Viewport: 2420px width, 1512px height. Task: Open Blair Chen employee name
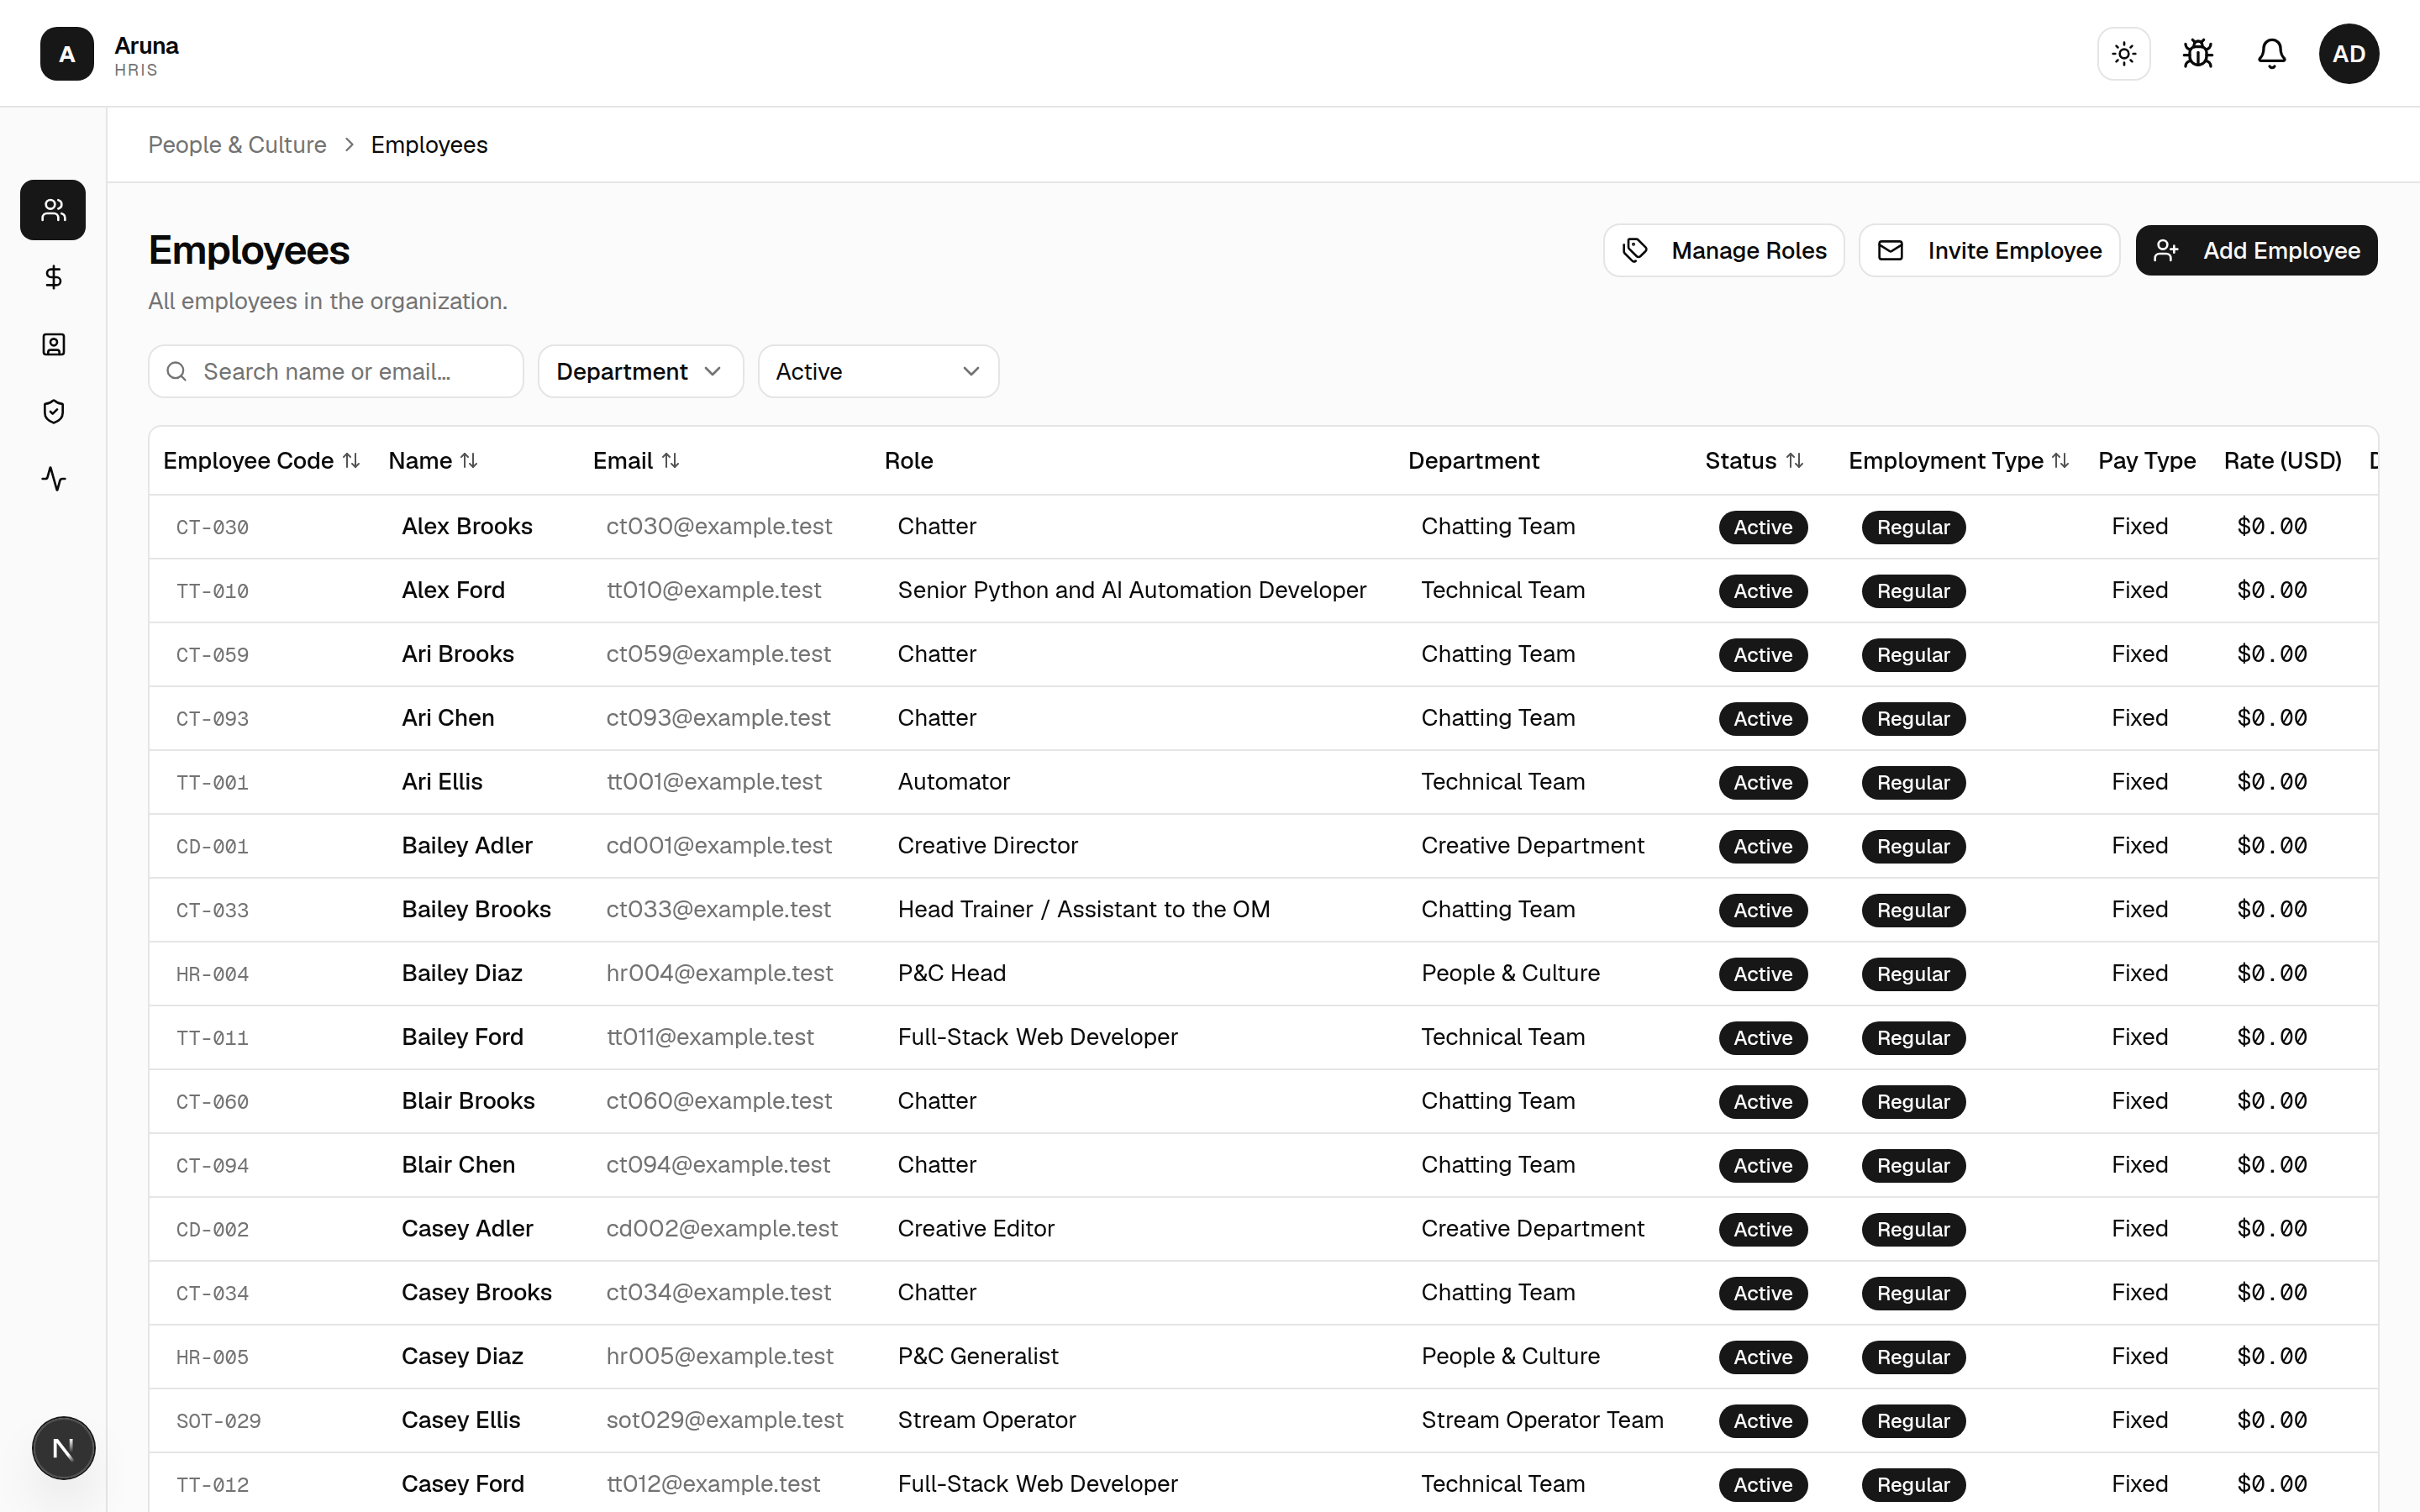(458, 1165)
